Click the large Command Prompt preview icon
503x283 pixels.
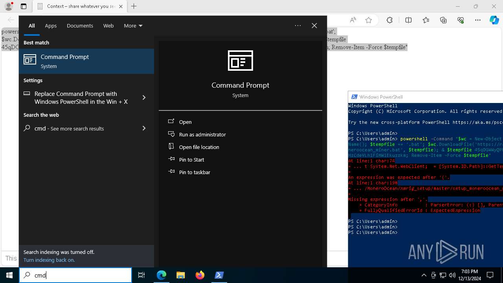point(240,61)
